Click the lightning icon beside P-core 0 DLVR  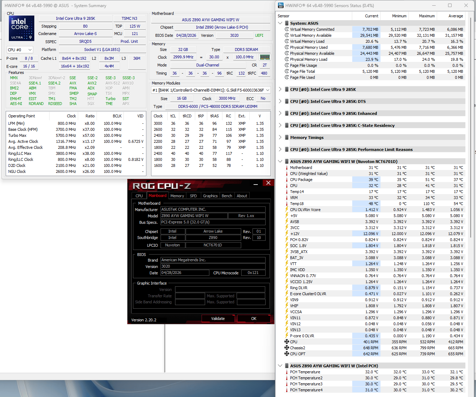coord(287,336)
